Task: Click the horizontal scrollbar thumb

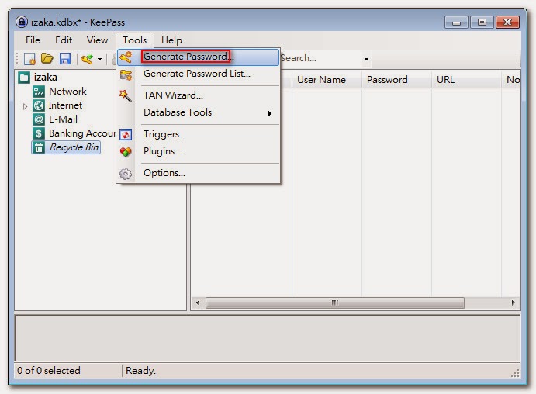Action: (335, 302)
